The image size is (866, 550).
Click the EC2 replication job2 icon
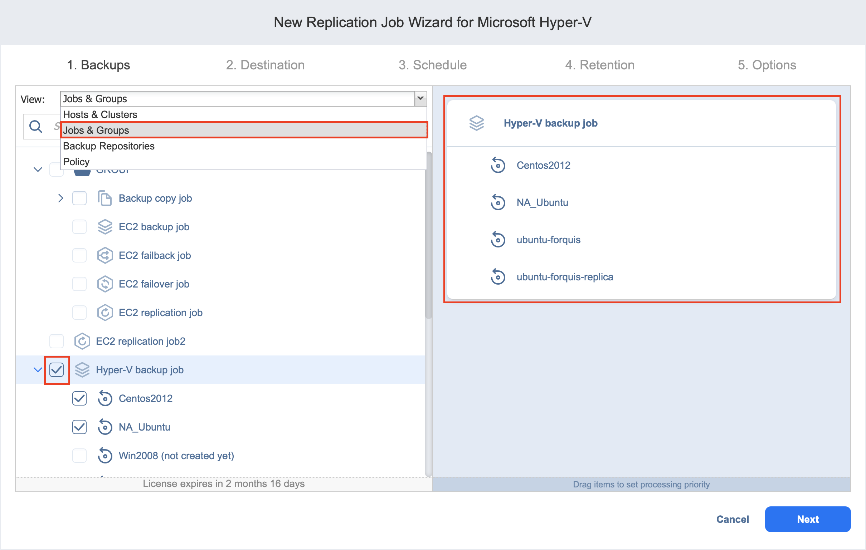[82, 342]
